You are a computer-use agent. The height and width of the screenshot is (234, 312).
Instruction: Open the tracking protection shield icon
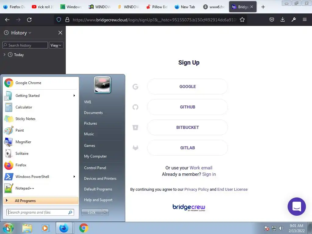(x=59, y=19)
